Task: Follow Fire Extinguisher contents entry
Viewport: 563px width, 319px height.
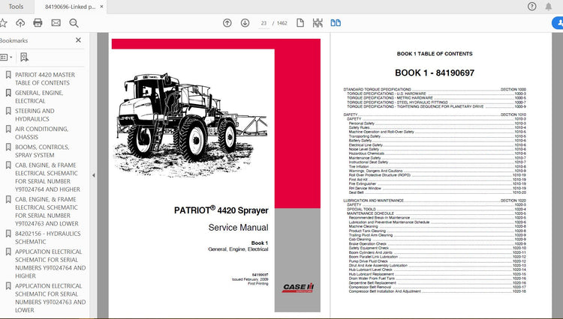Action: (x=438, y=183)
